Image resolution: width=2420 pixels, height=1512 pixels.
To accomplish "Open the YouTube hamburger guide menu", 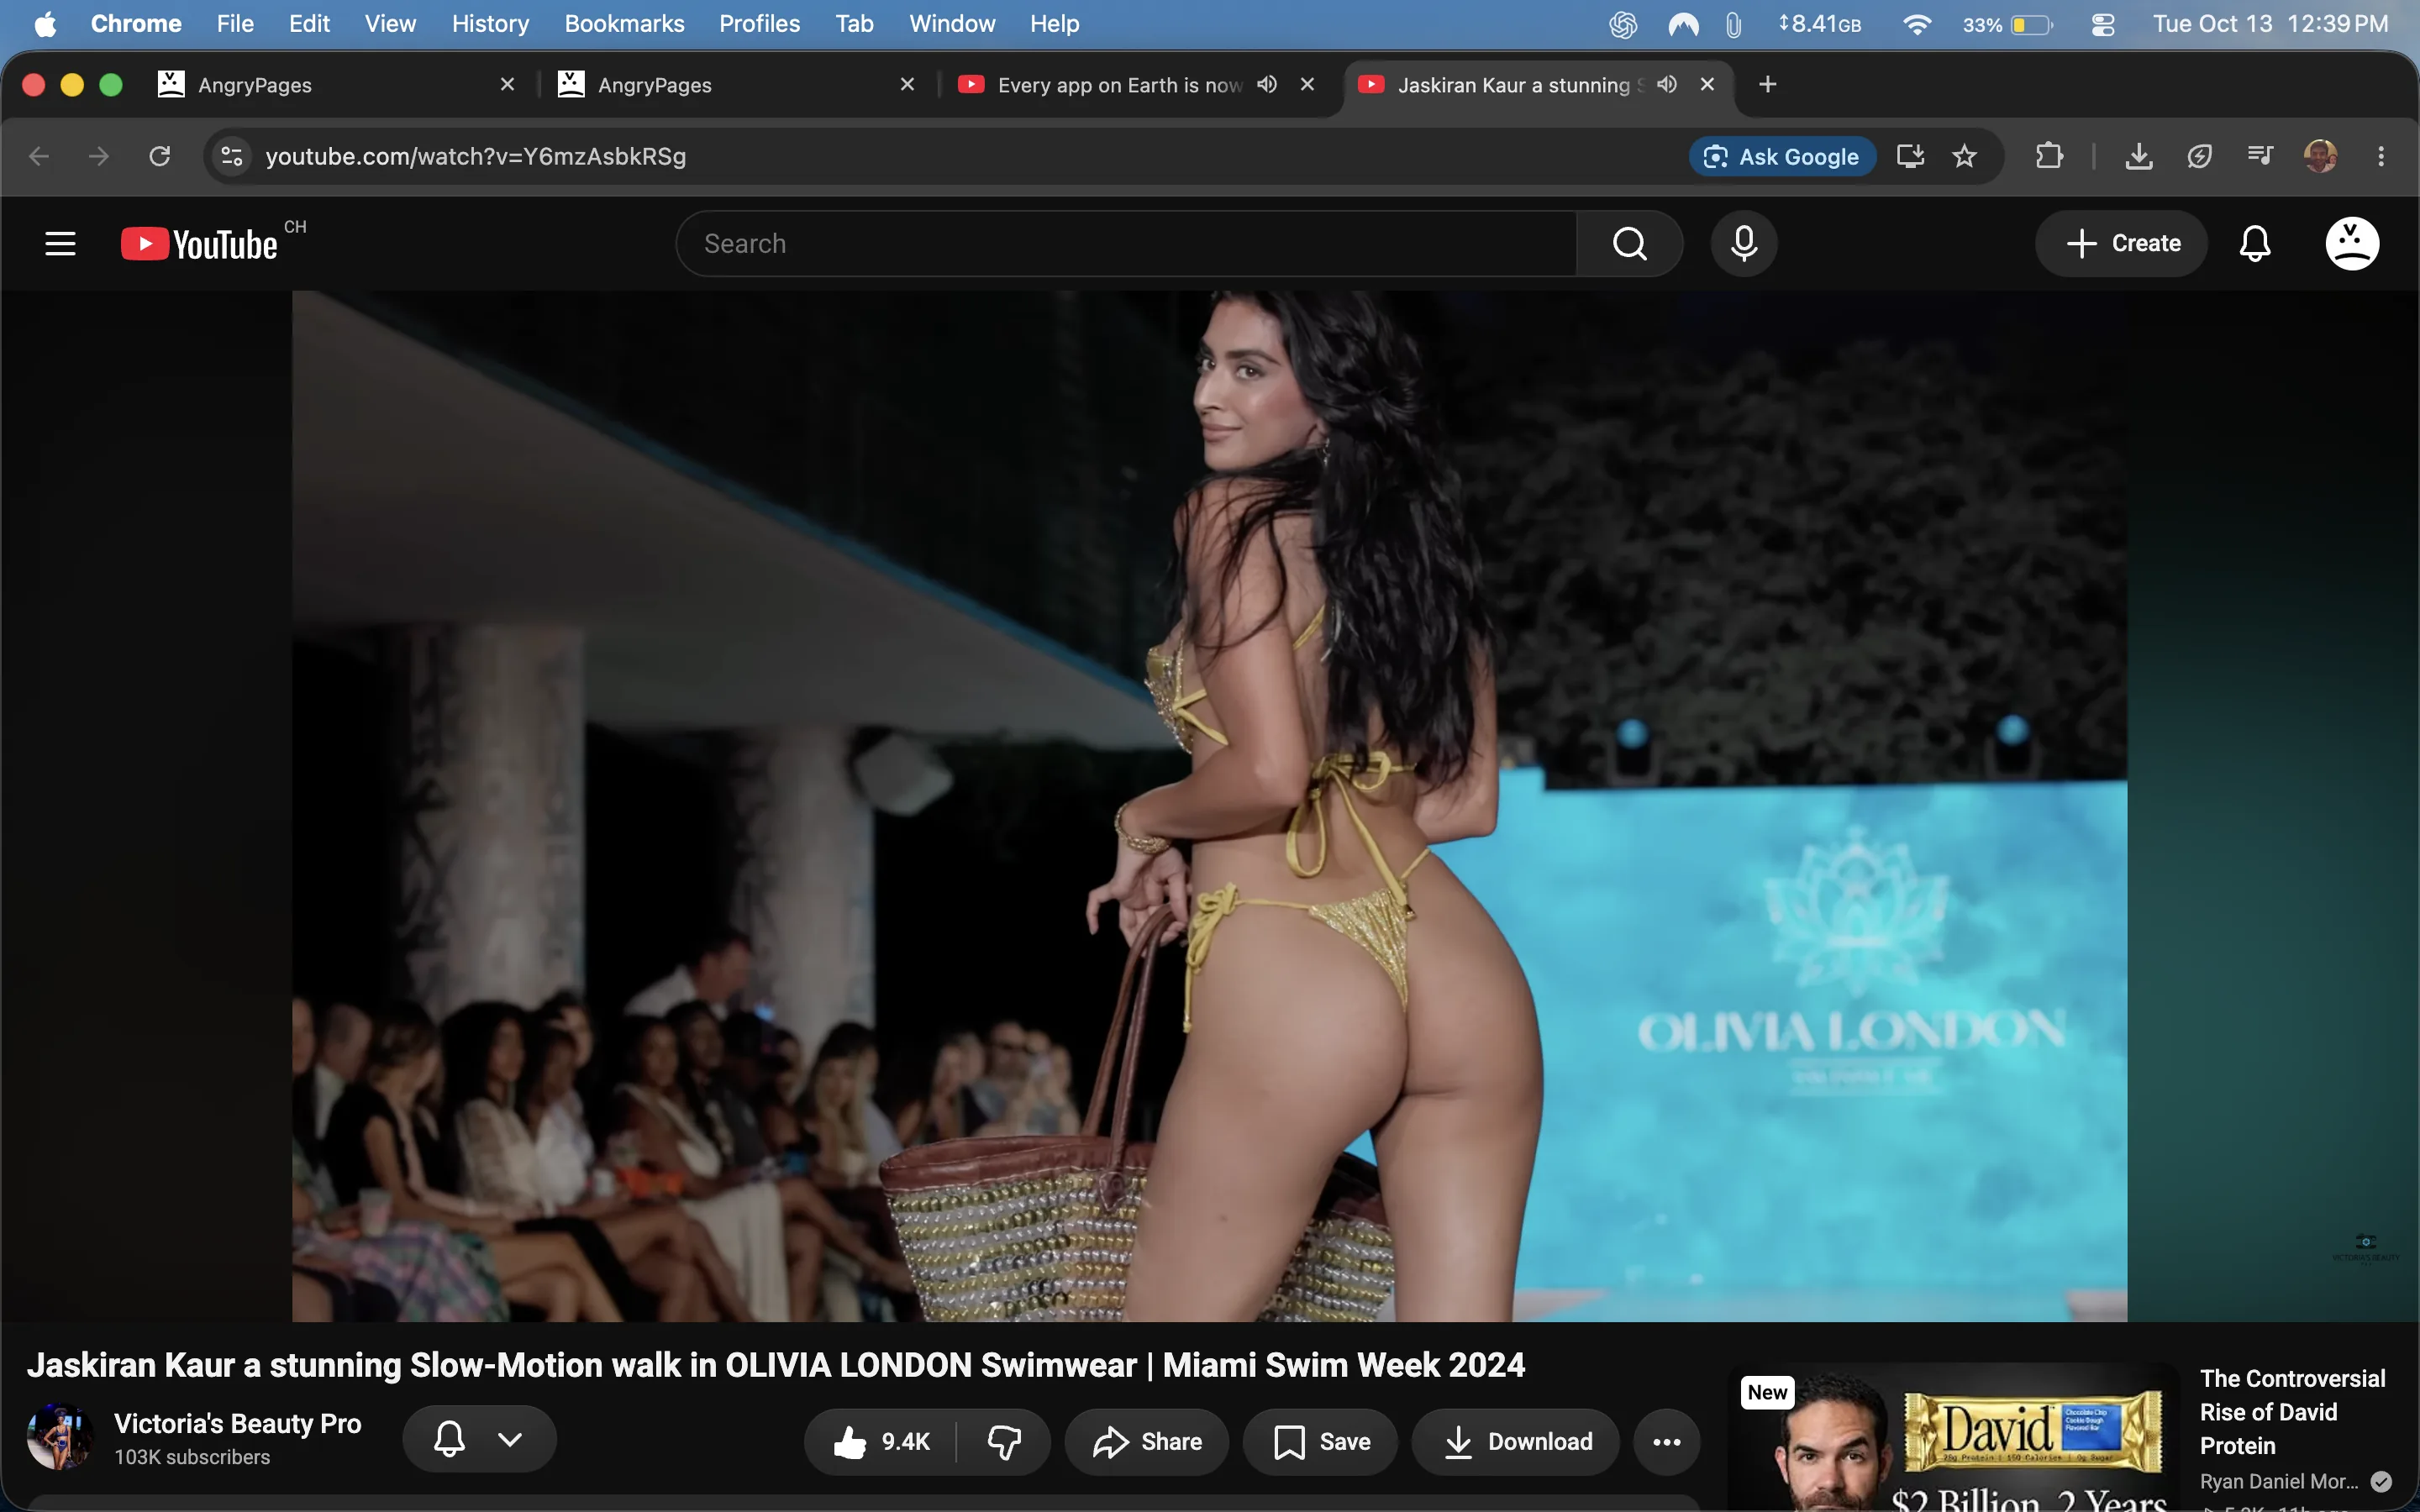I will coord(60,243).
